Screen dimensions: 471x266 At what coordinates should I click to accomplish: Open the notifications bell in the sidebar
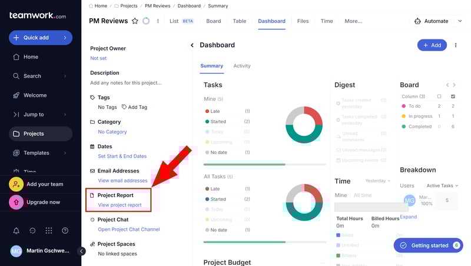click(16, 231)
